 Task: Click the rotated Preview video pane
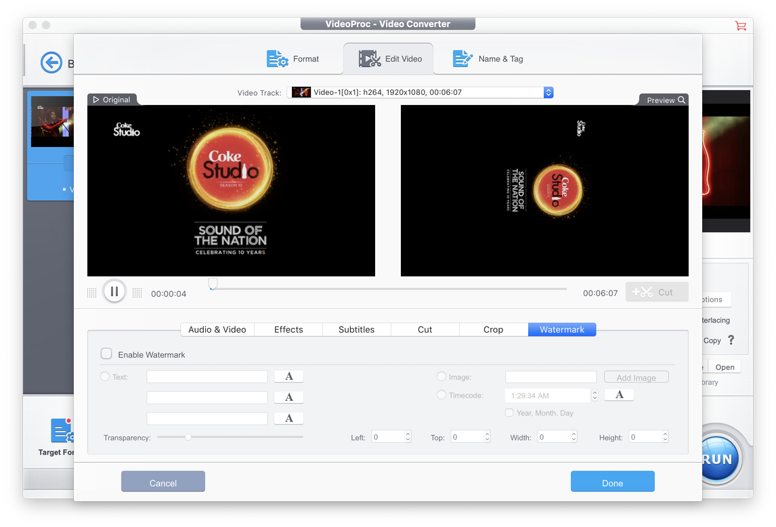544,191
